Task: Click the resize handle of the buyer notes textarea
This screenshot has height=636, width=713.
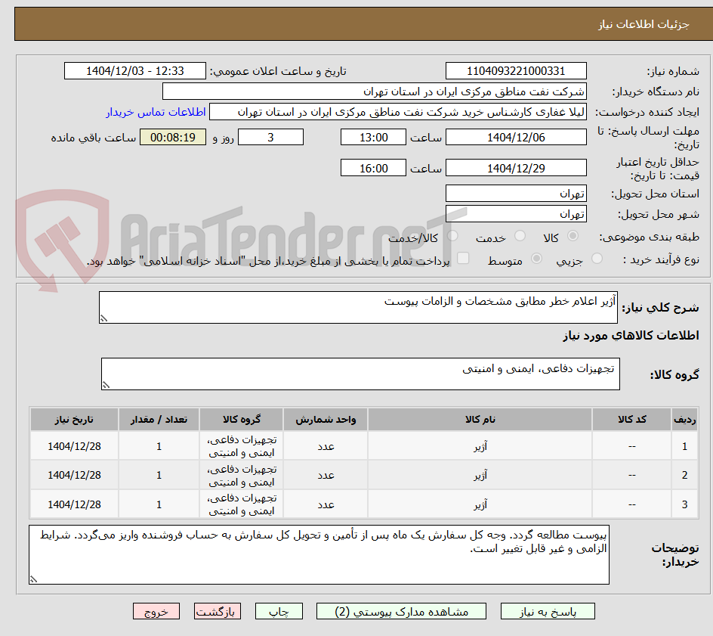Action: pyautogui.click(x=34, y=579)
